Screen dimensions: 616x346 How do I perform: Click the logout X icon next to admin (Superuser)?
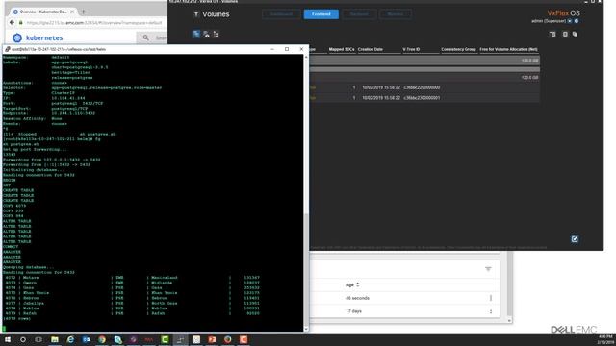(570, 21)
